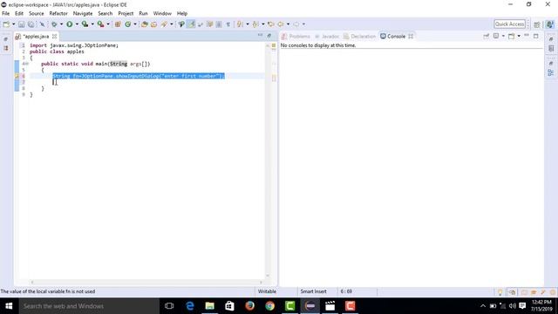
Task: Open the Open Type folder icon
Action: point(145,24)
